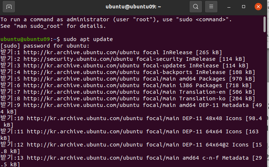Click the '[sudo] password for ubuntu:' line
269x167 pixels.
45,46
